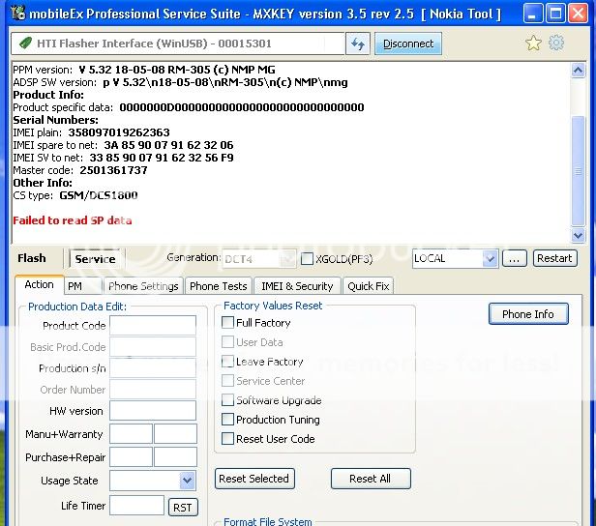Open the Generation DCT4 dropdown
This screenshot has width=596, height=526.
click(287, 258)
